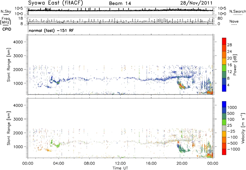Click the "2000" tick on power panel
Screen dimensions: 246x170
pyautogui.click(x=18, y=69)
